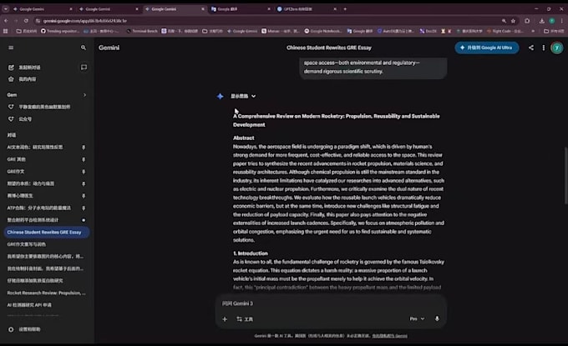568x346 pixels.
Task: Click the address bar URL
Action: point(85,21)
